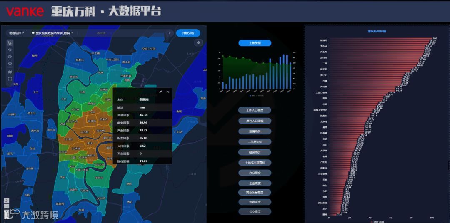Click the 商业因素 value 40.96 in popup
Image resolution: width=450 pixels, height=223 pixels.
[x=143, y=123]
